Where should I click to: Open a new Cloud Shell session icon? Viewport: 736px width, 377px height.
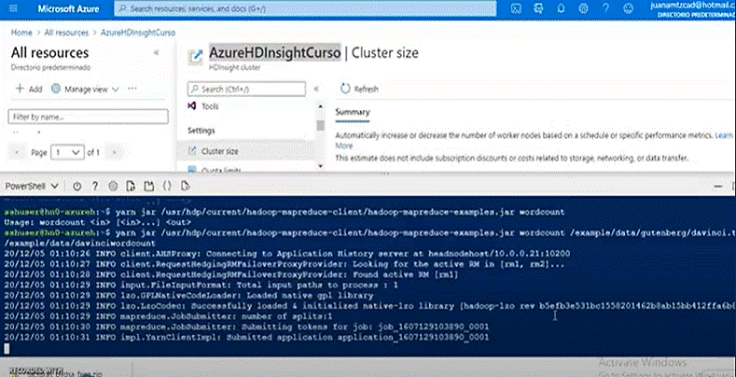149,187
